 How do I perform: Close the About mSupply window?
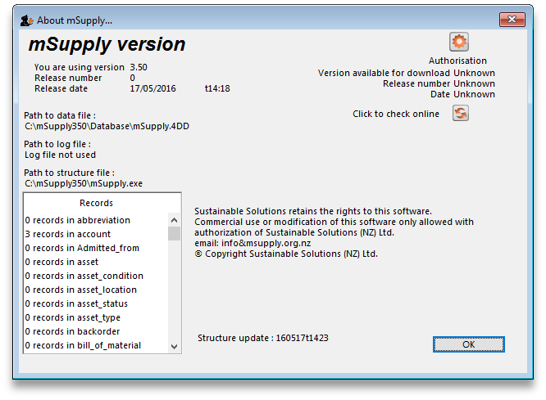(x=513, y=18)
